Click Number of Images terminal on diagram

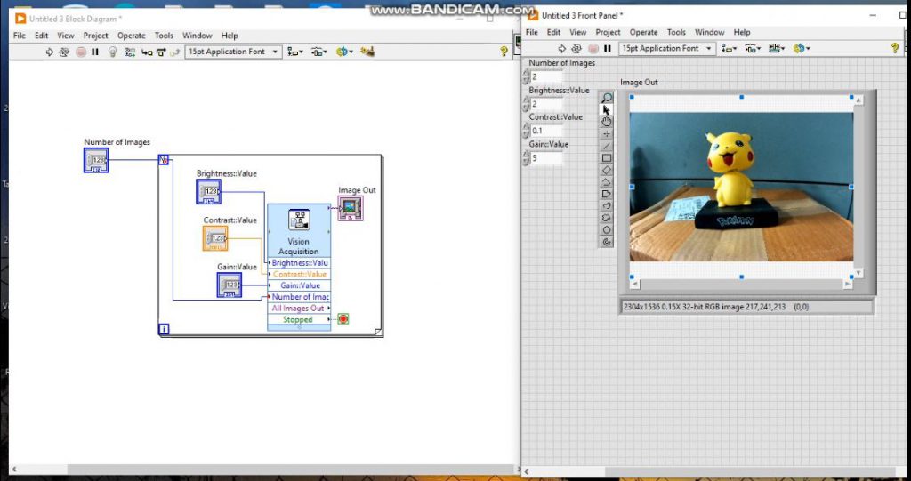96,160
